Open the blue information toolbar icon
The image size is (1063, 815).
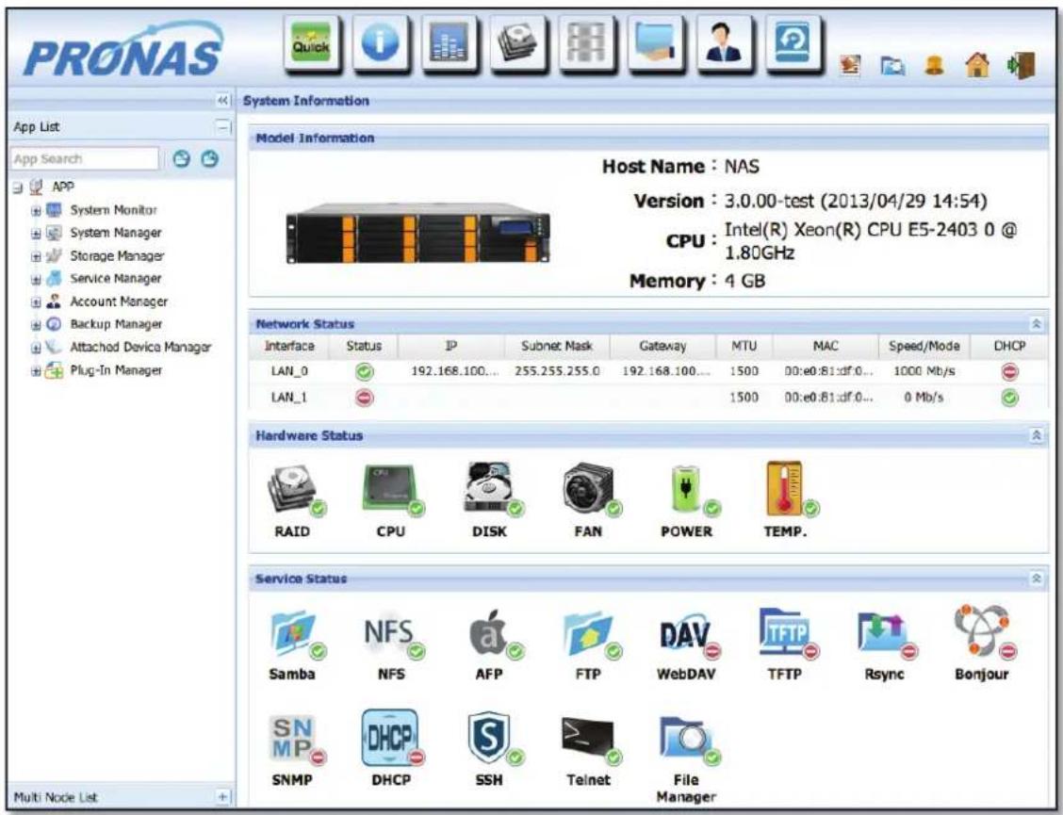381,43
